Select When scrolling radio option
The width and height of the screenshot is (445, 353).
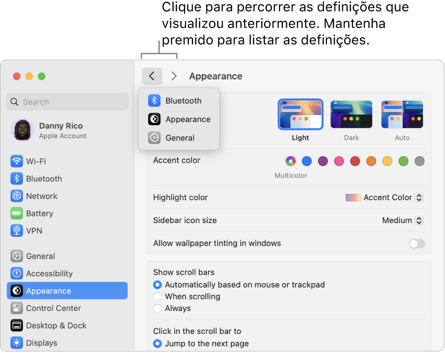click(x=157, y=297)
